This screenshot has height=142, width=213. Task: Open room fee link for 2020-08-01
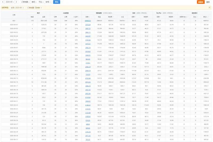coord(88,25)
